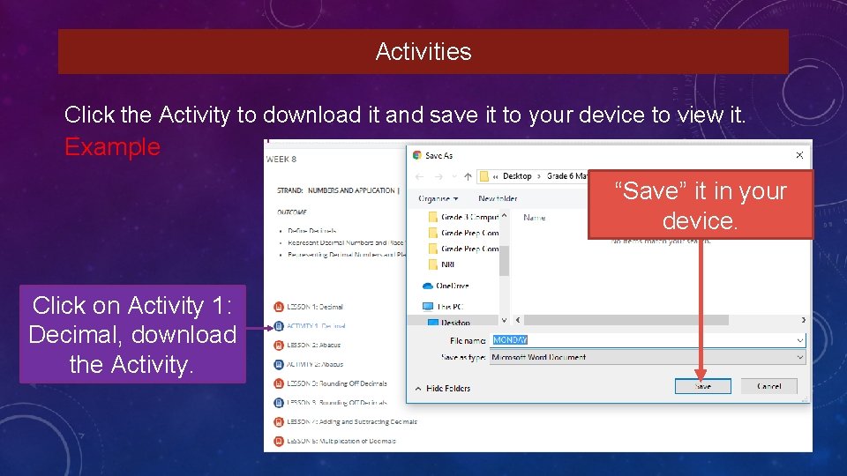Click the folder icon in the address bar
847x476 pixels.
point(484,176)
